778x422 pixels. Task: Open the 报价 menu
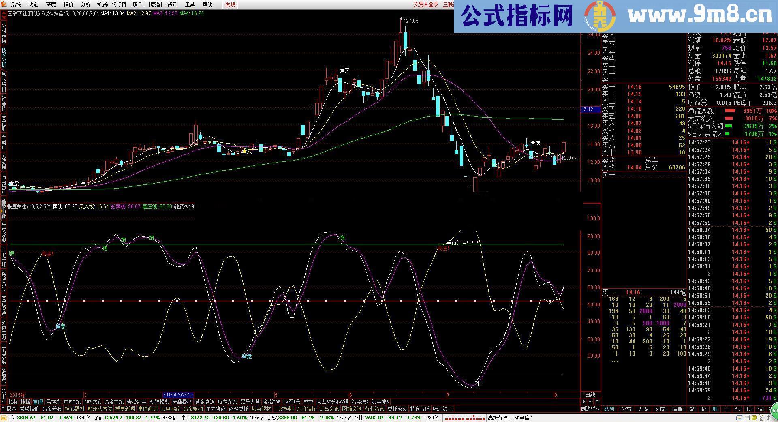tap(68, 4)
